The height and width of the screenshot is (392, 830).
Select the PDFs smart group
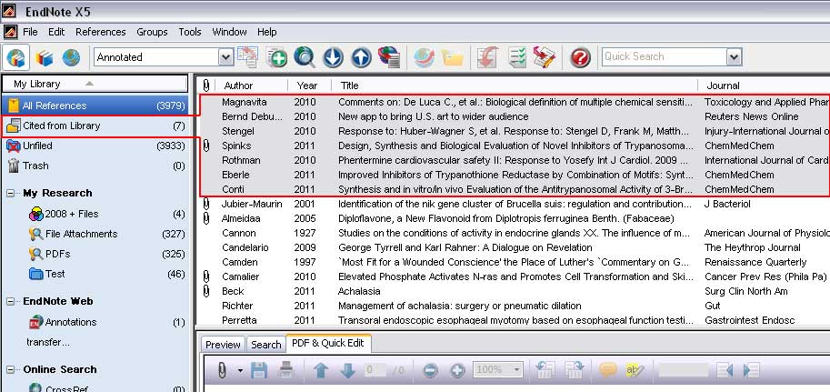tap(105, 255)
